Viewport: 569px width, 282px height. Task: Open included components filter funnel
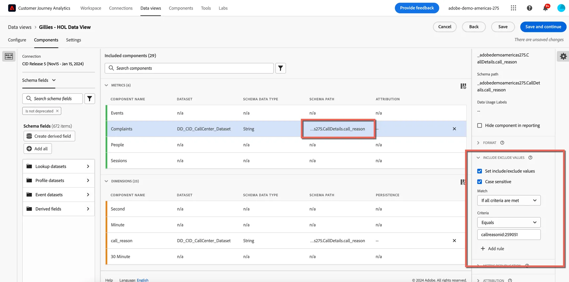point(281,68)
